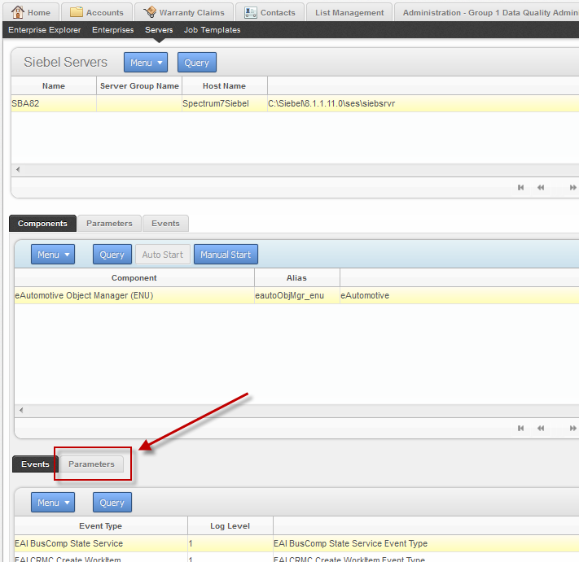579x562 pixels.
Task: Click the Contacts tab icon
Action: 252,12
